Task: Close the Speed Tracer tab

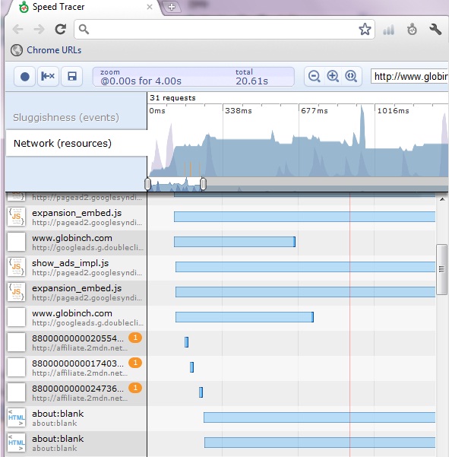Action: tap(150, 7)
